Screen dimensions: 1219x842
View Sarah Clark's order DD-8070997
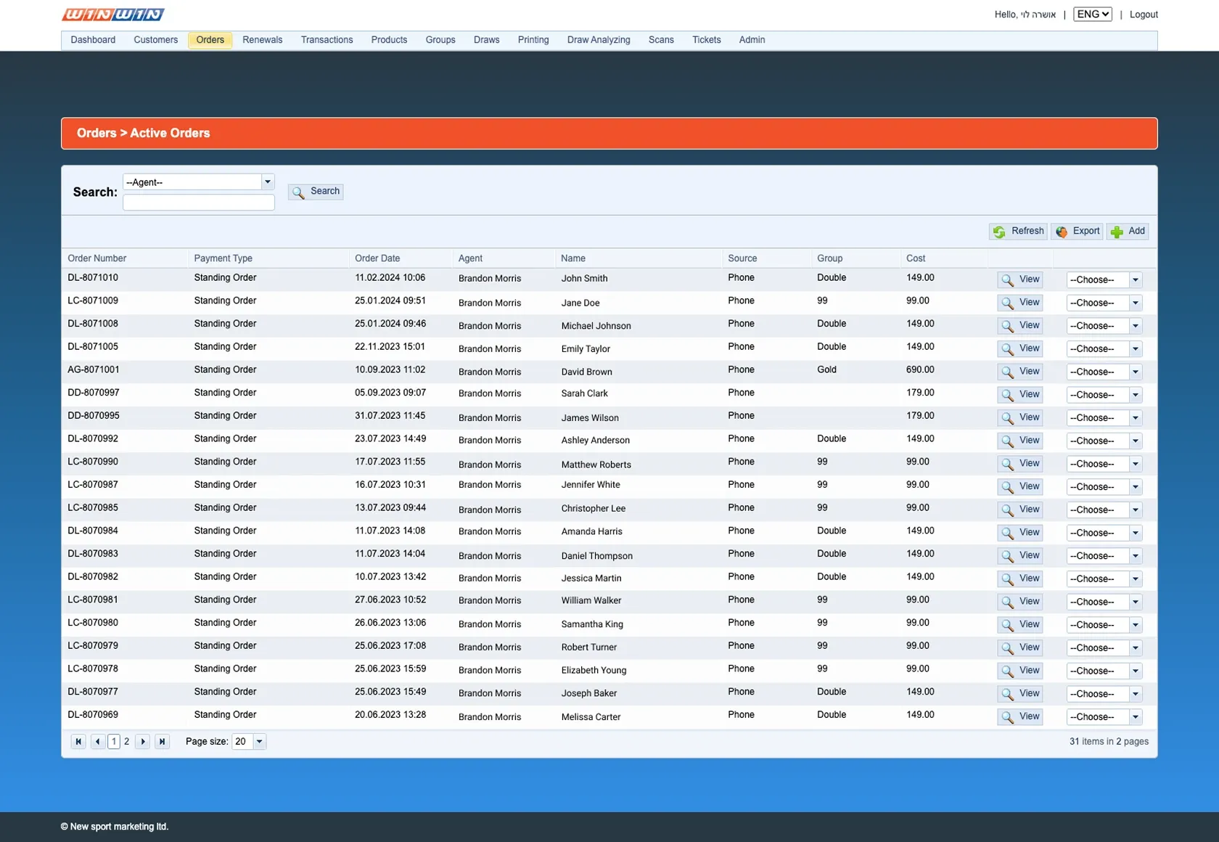(1020, 395)
